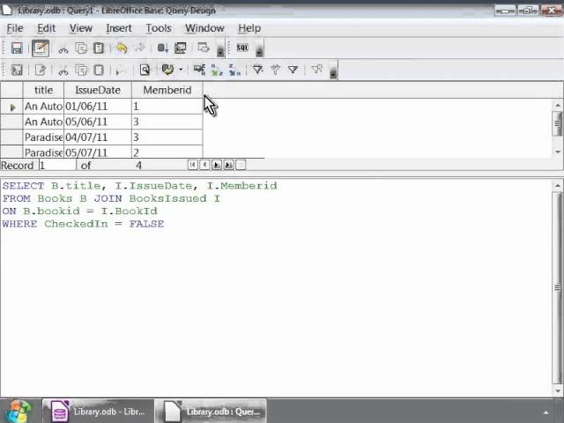Toggle Apply Filter button
Image resolution: width=564 pixels, height=423 pixels.
275,70
